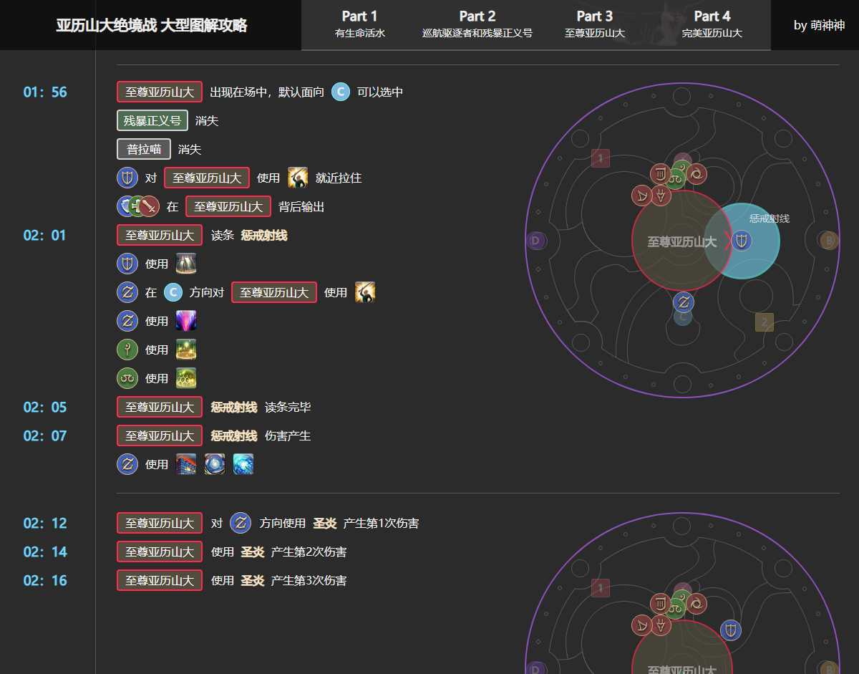Click the tank icon inside the cyan 惩戒射线 circle
Viewport: 859px width, 674px height.
(742, 240)
